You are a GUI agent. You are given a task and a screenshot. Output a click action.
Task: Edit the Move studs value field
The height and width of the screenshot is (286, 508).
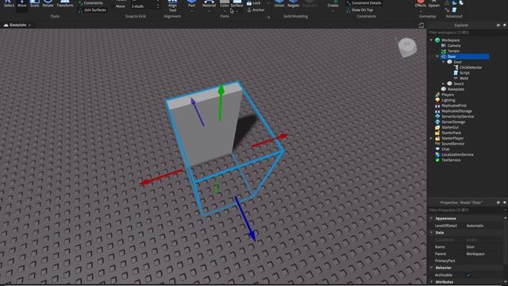click(143, 6)
